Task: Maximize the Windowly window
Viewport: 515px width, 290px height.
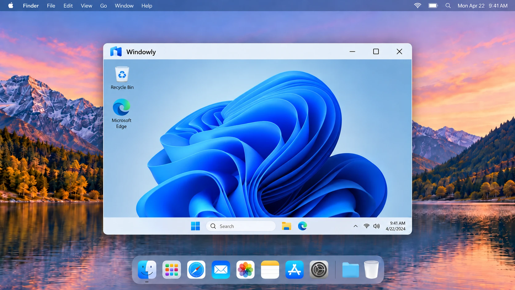Action: coord(376,51)
